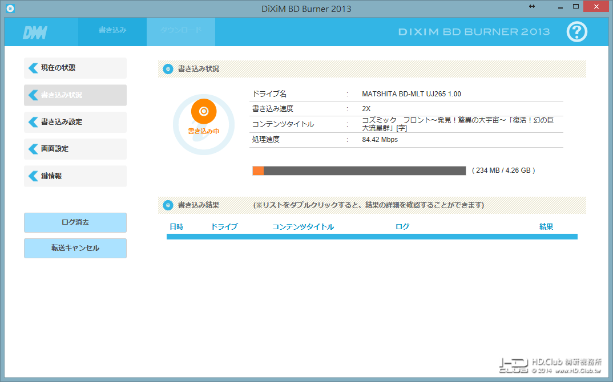Click the content title コズミック フロント text
This screenshot has height=382, width=613.
458,124
